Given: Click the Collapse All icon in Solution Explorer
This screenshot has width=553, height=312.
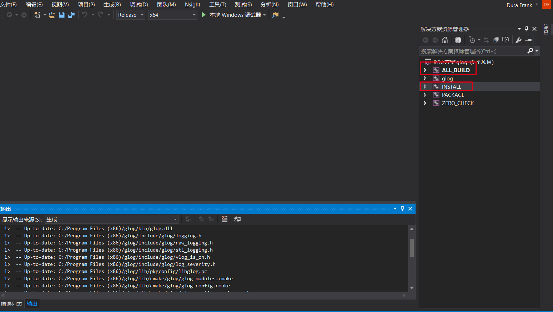Looking at the screenshot, I should tap(496, 40).
